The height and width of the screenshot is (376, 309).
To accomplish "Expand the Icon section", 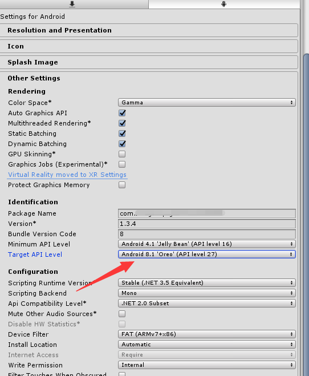I will [148, 46].
